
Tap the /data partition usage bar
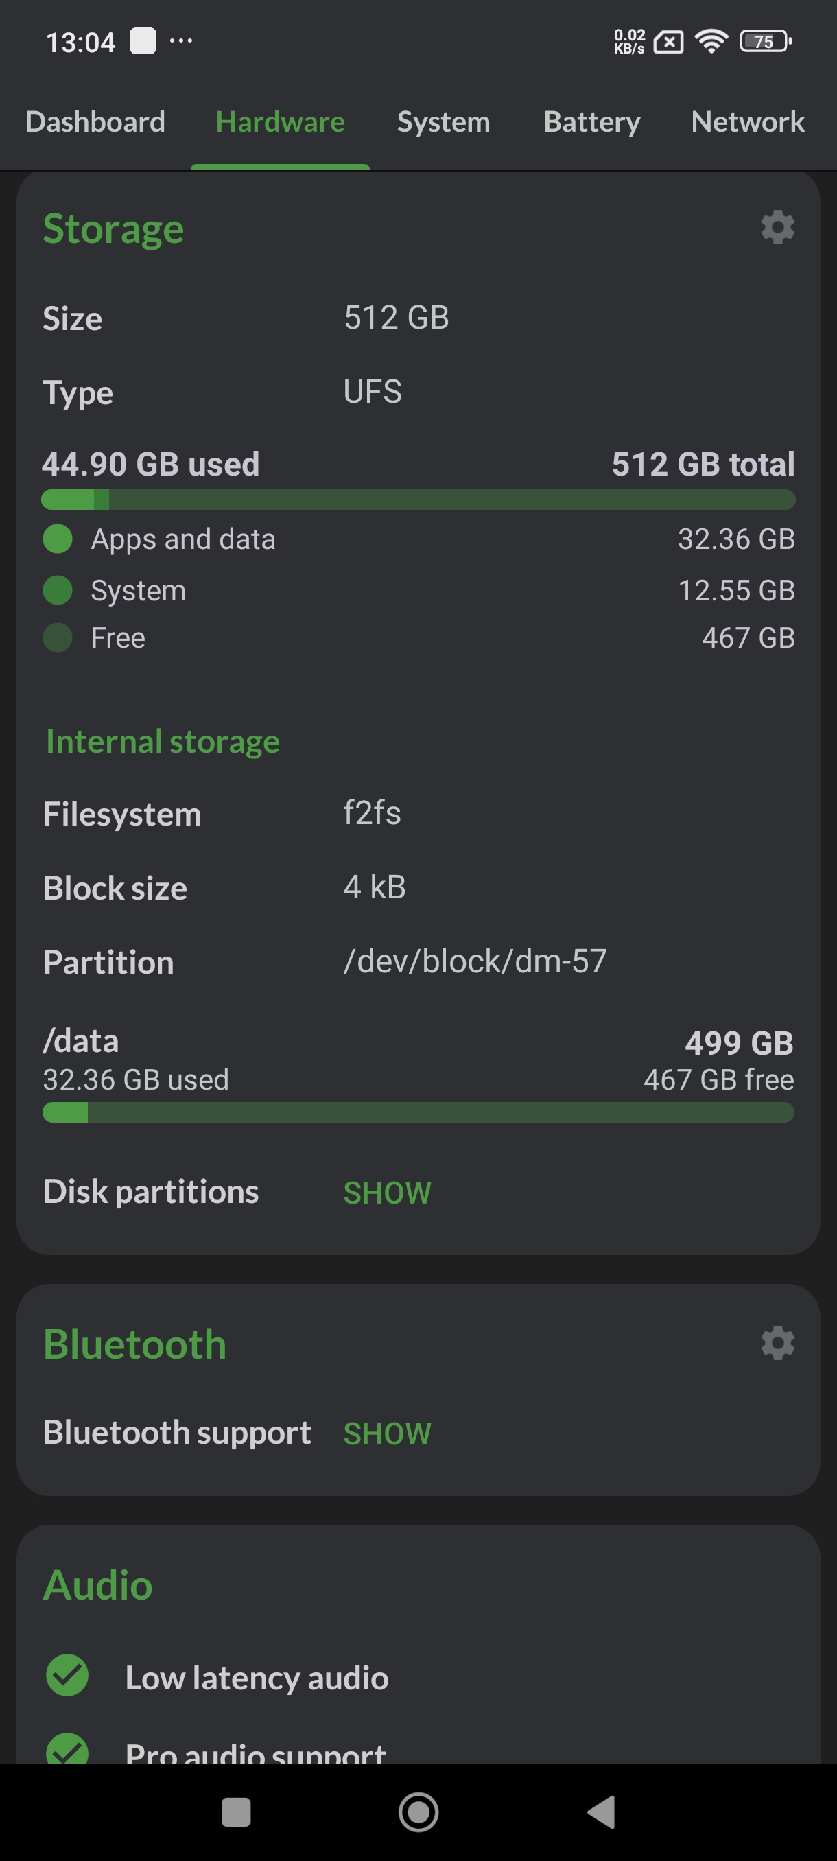[418, 1112]
